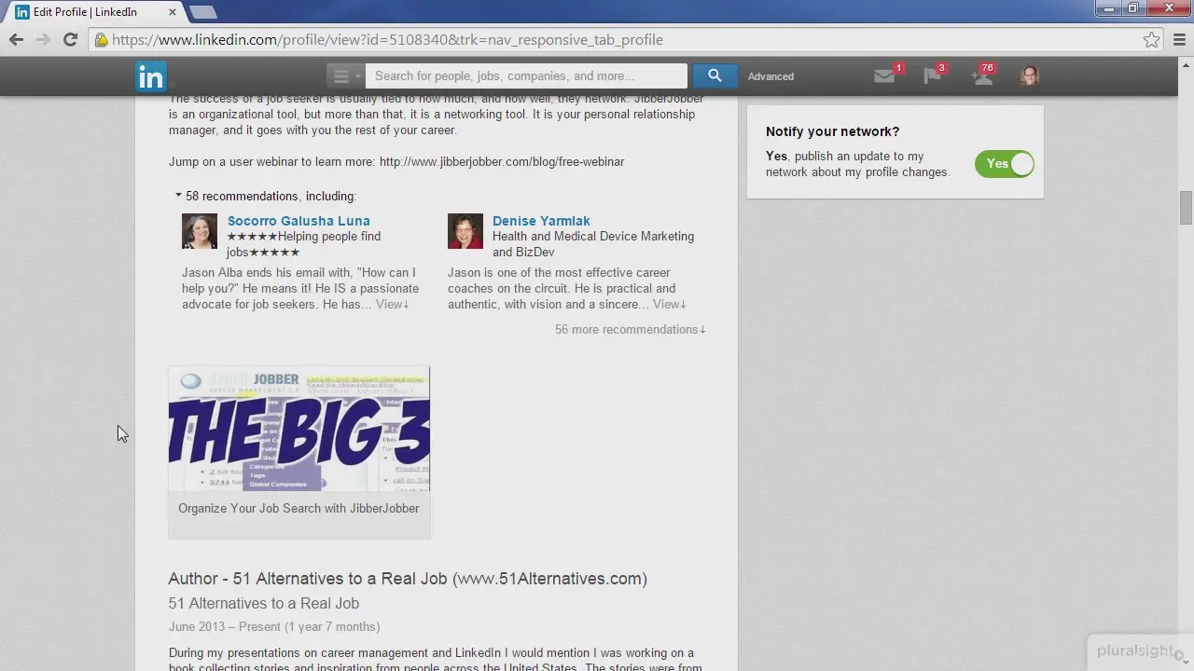Bookmark this page with the star icon
This screenshot has height=671, width=1194.
1152,40
